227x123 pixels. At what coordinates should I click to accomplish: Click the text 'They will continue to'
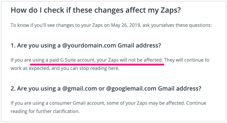click(x=187, y=60)
